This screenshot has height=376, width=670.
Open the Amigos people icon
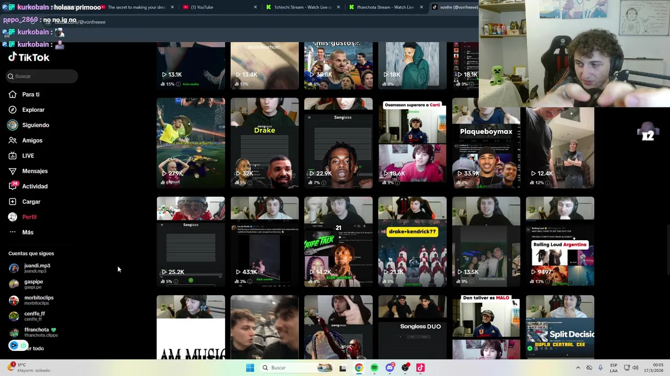point(13,140)
